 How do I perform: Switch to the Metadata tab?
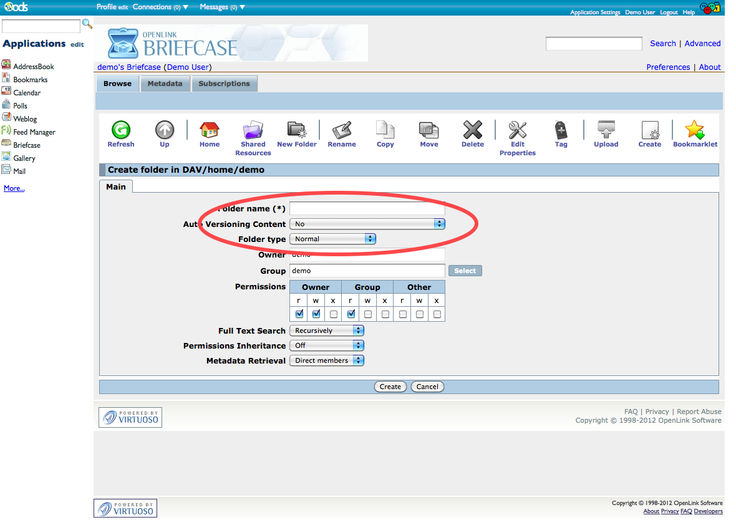point(165,84)
